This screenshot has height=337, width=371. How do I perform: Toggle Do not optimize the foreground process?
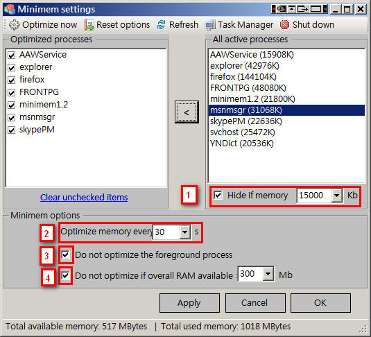(x=65, y=255)
